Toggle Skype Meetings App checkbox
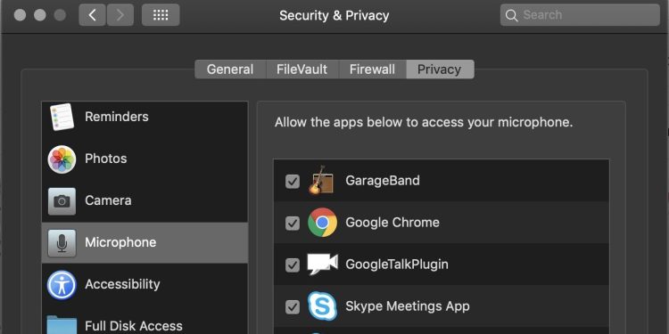This screenshot has width=669, height=334. (x=293, y=306)
